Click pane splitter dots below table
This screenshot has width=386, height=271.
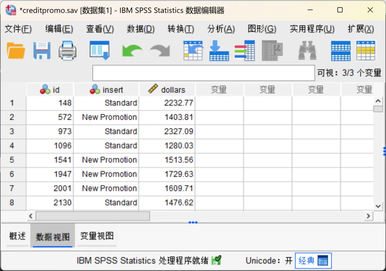click(x=193, y=222)
